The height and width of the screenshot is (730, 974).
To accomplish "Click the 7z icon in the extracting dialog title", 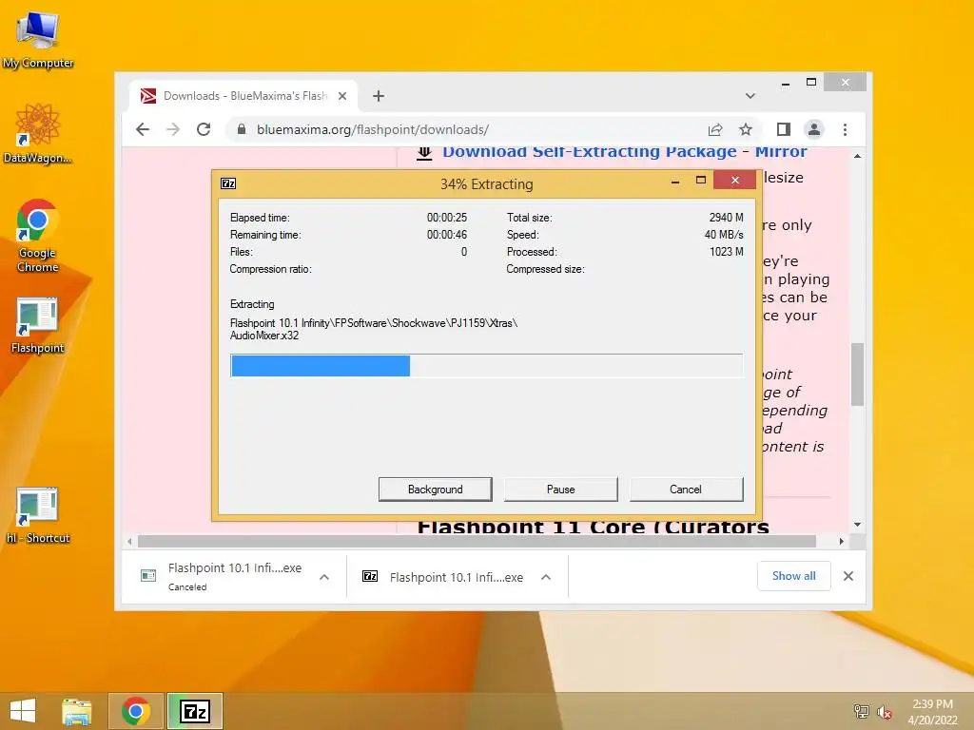I will coord(228,183).
